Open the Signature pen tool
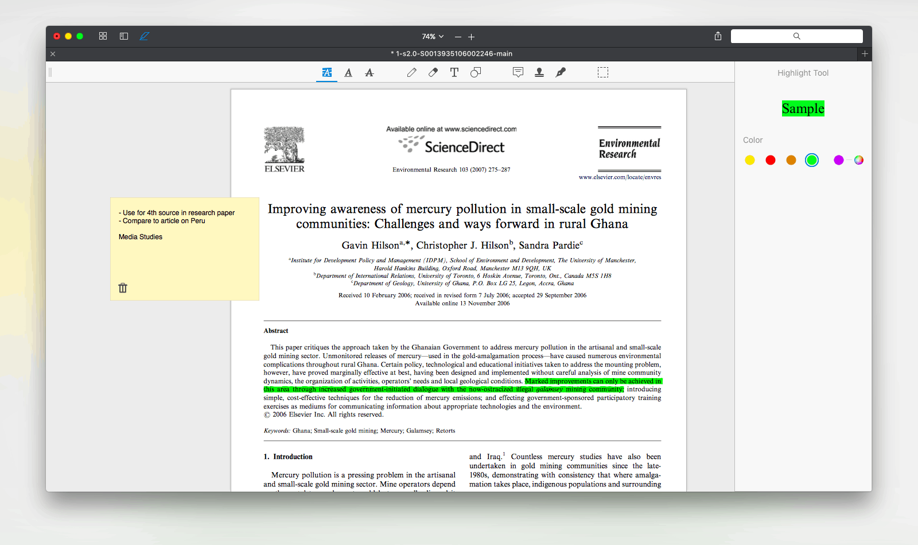Screen dimensions: 918x545 [x=561, y=72]
